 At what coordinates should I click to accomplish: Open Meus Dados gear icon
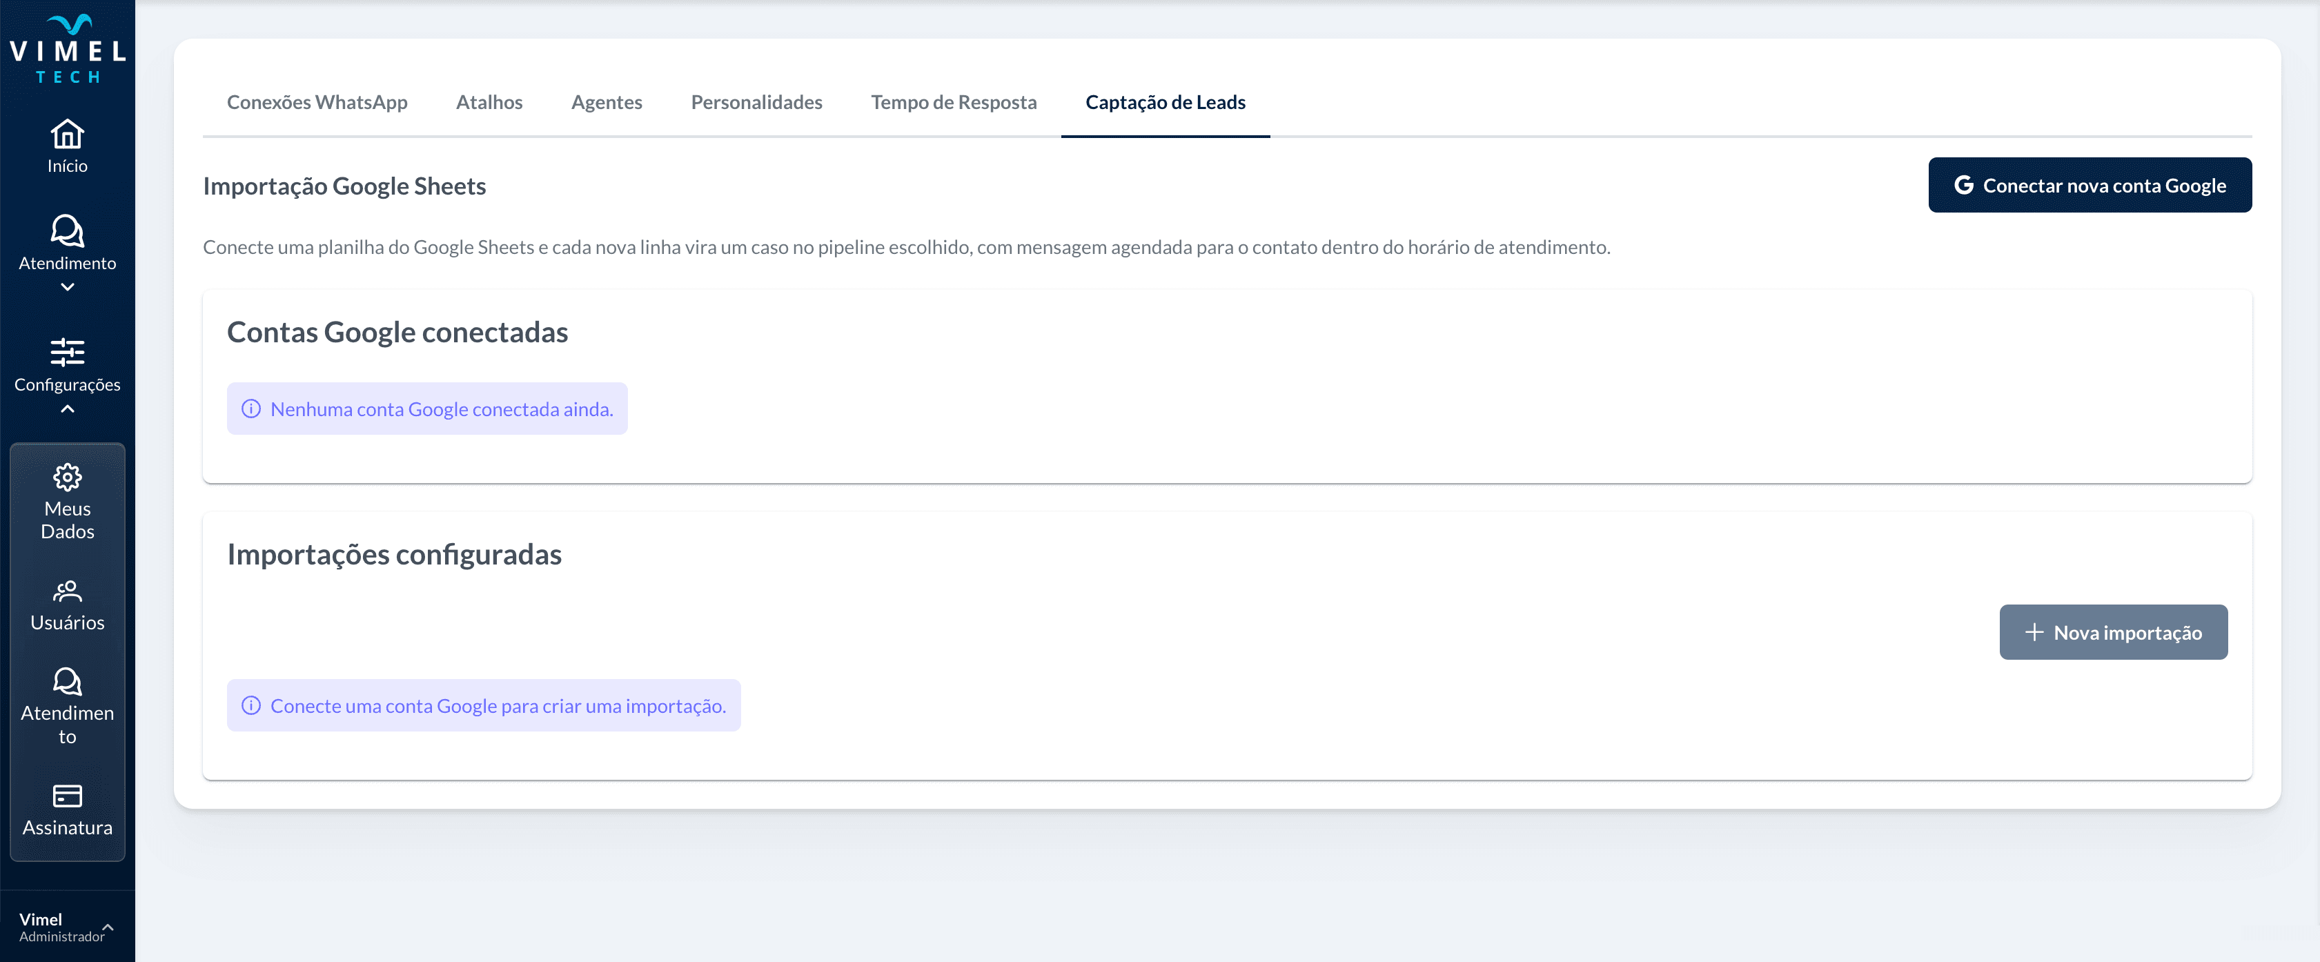[x=68, y=476]
